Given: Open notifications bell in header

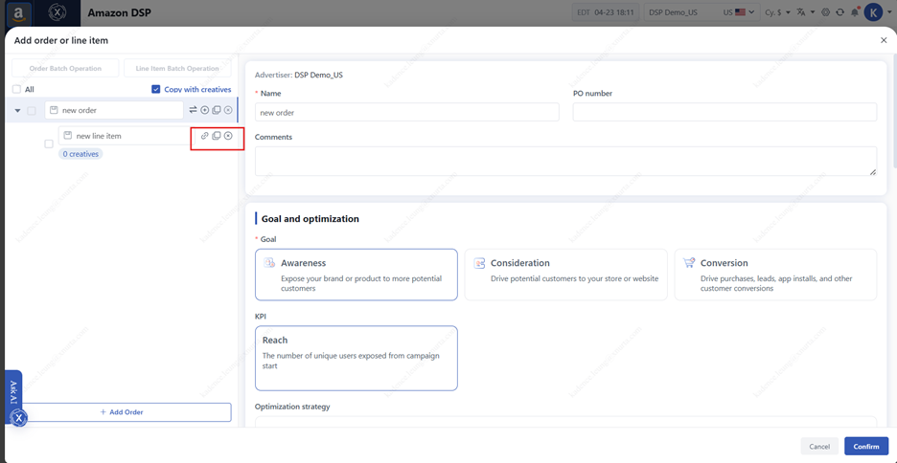Looking at the screenshot, I should 855,12.
